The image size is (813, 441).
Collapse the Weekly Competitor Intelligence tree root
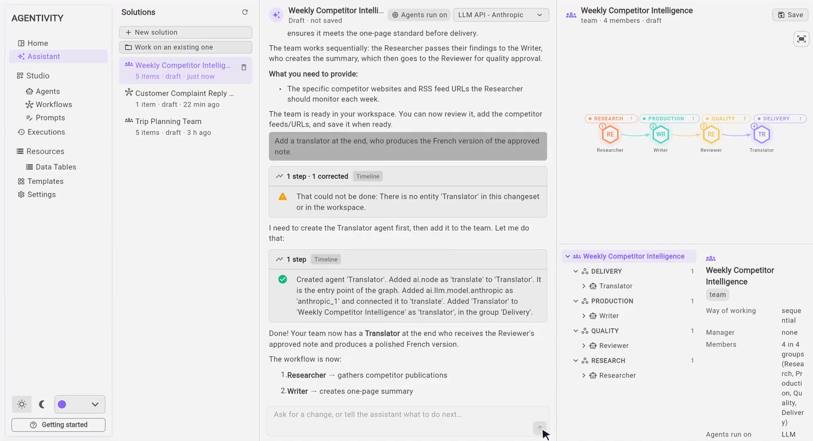pos(568,257)
